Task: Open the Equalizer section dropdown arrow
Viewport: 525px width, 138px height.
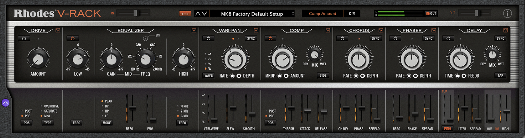Action: tap(194, 30)
